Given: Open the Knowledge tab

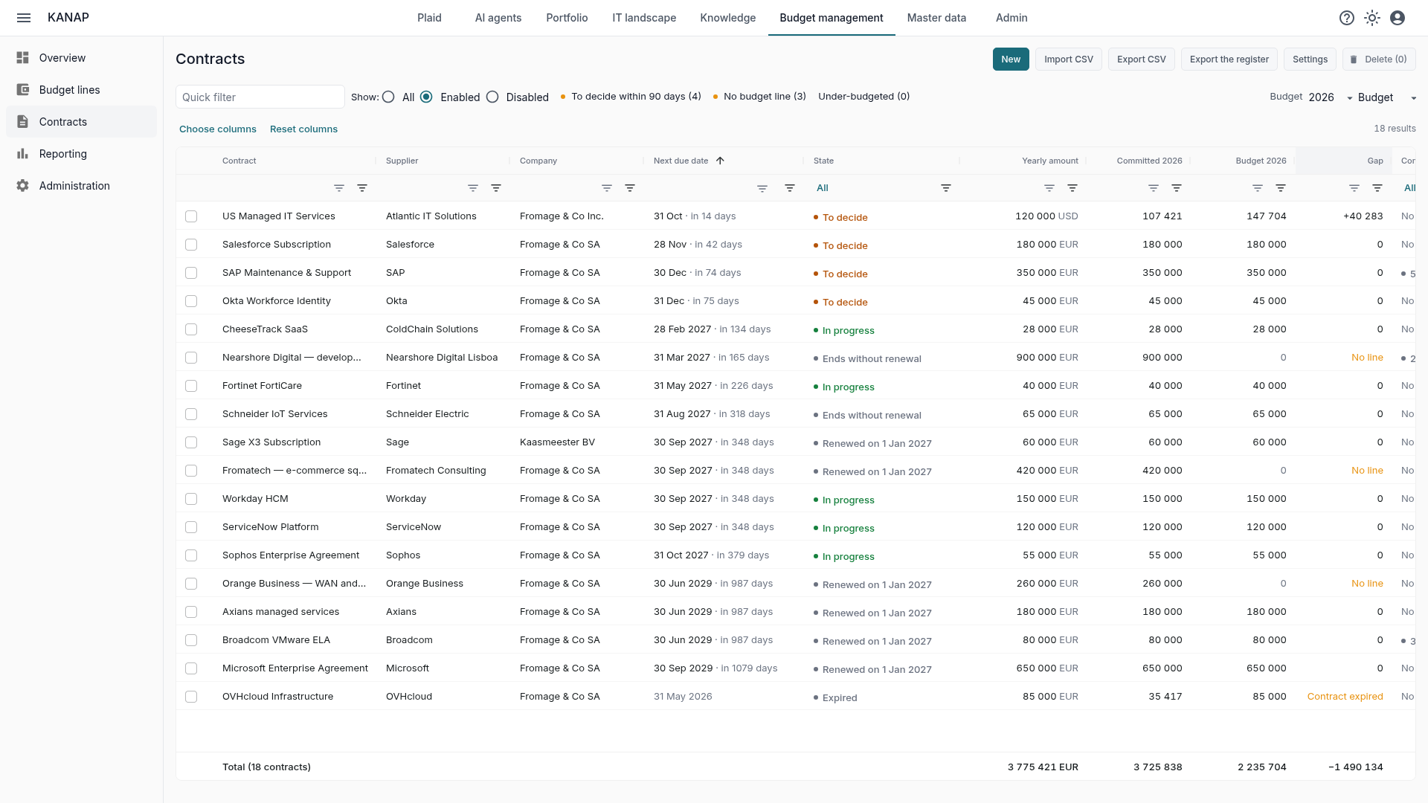Looking at the screenshot, I should coord(727,18).
